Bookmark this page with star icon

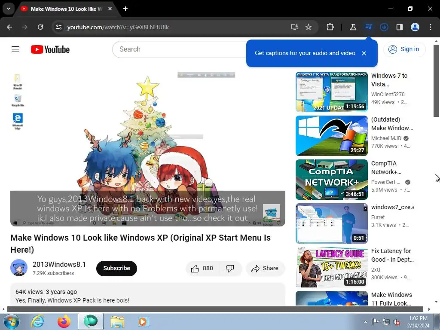pyautogui.click(x=309, y=27)
